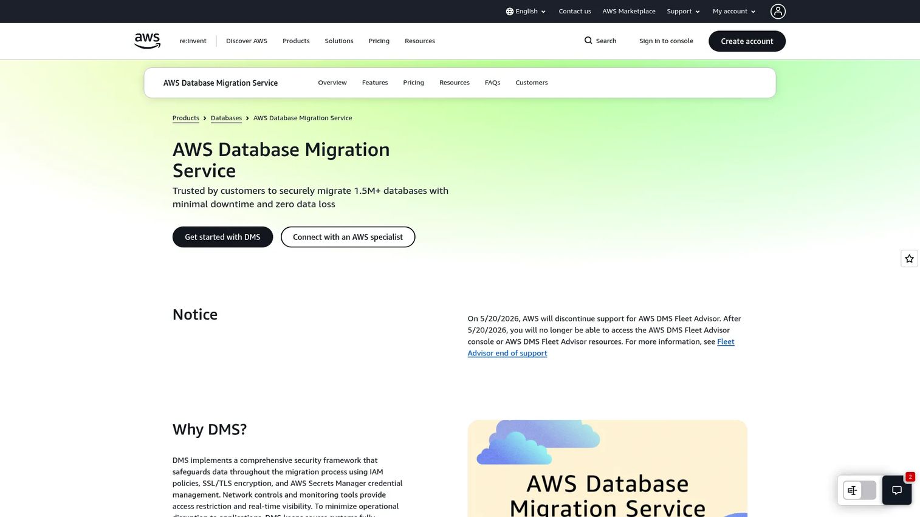Click the AWS Database Migration Service breadcrumb text
920x517 pixels.
click(303, 118)
